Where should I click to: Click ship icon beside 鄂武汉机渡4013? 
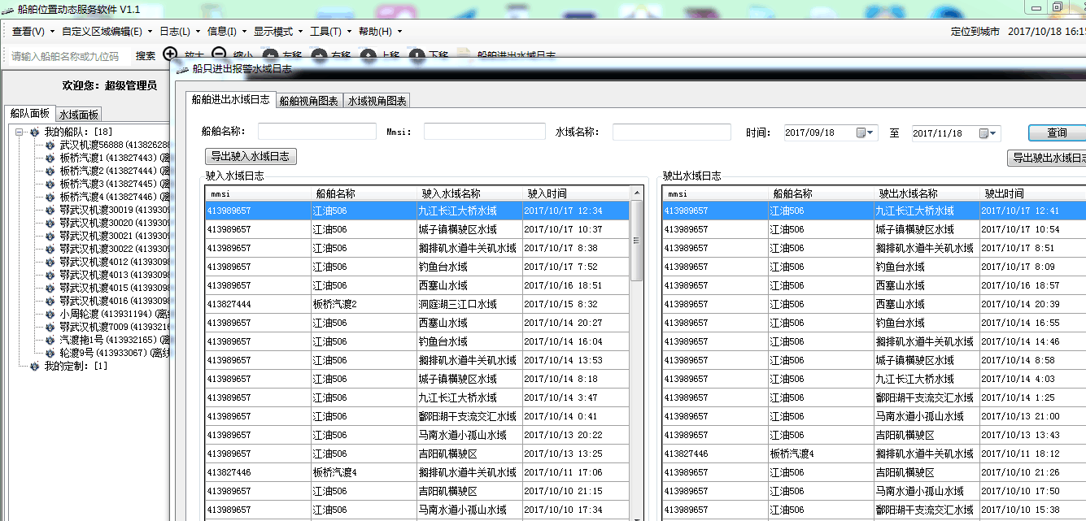[50, 275]
